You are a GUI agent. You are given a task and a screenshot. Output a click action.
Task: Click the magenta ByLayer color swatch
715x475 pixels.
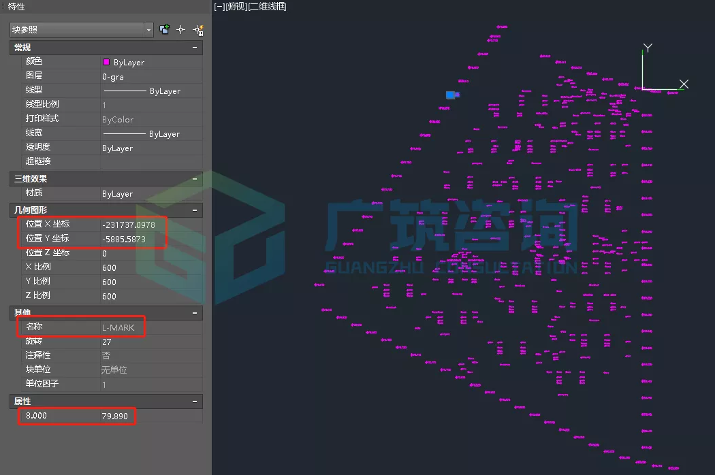click(106, 62)
